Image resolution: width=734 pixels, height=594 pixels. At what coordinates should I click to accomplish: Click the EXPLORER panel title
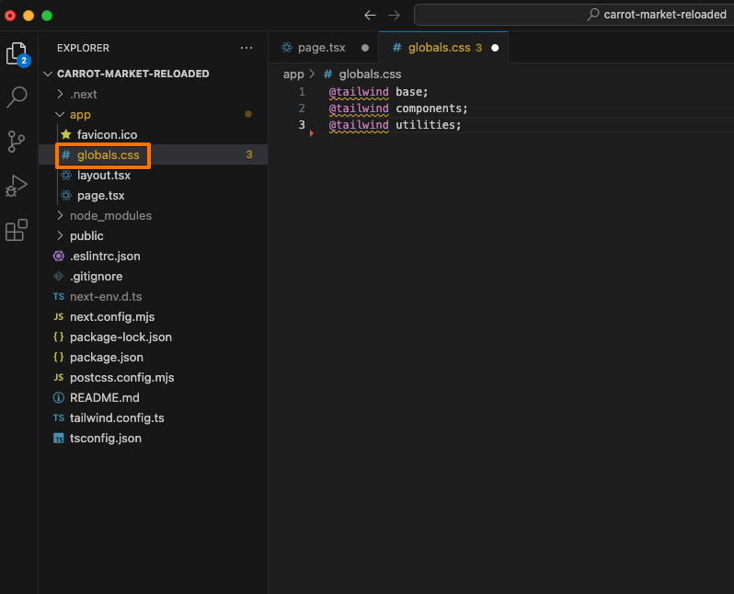84,48
